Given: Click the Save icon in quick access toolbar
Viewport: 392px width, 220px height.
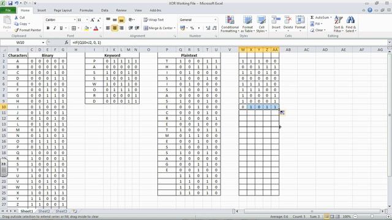Looking at the screenshot, I should (x=10, y=3).
